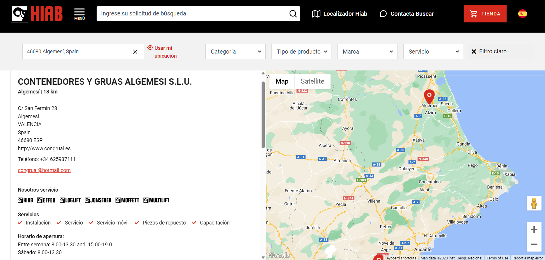Click the chat bubble icon beside Contacta
This screenshot has width=545, height=260.
[383, 14]
